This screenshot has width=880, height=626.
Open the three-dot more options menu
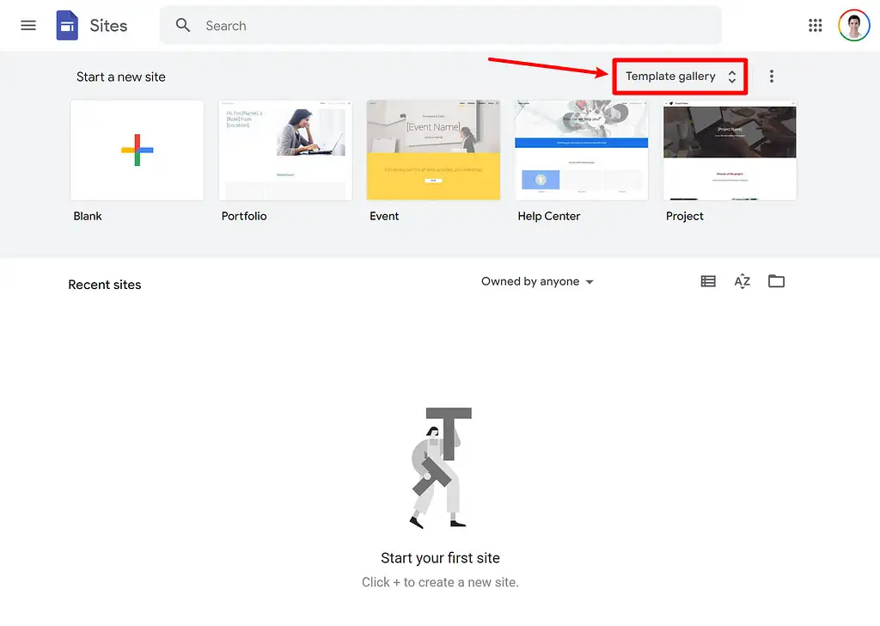(772, 77)
